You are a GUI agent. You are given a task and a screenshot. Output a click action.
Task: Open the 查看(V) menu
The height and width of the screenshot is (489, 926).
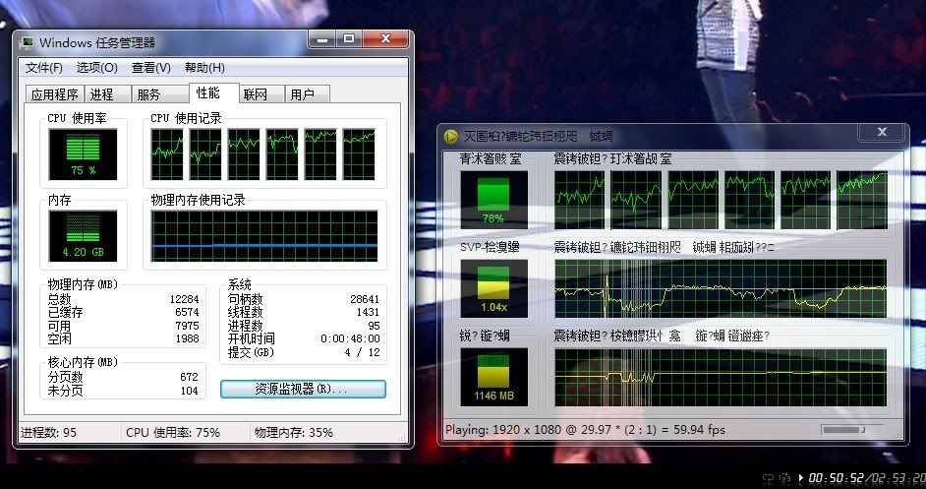click(150, 68)
